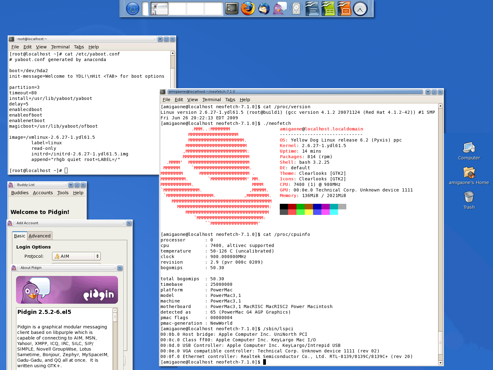Open View menu in neofetch terminal
Viewport: 493px width, 370px height.
(193, 100)
